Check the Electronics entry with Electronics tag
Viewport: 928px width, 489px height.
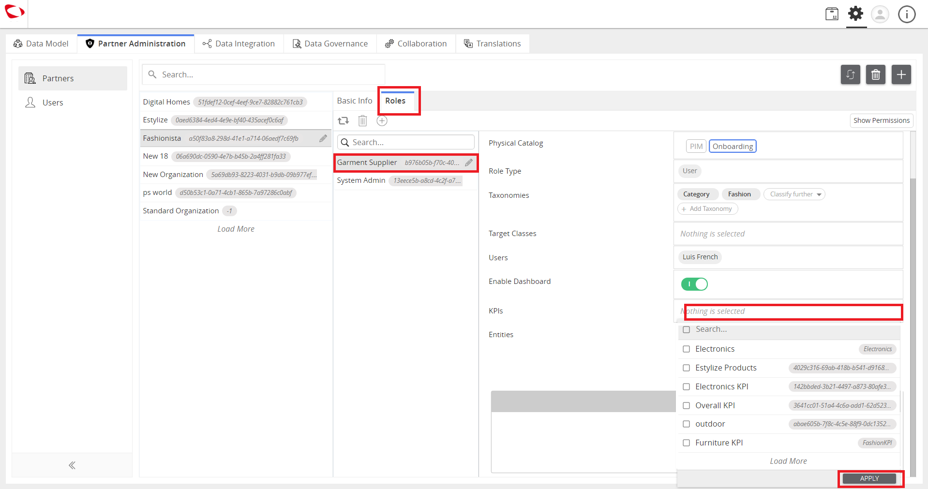686,349
